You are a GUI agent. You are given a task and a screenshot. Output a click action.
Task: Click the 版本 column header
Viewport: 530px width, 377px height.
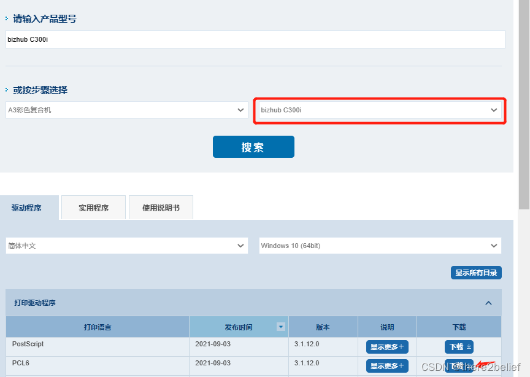tap(323, 327)
